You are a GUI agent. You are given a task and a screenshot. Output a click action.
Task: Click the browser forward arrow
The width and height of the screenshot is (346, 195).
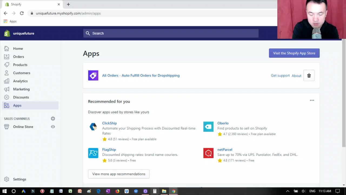coord(14,13)
